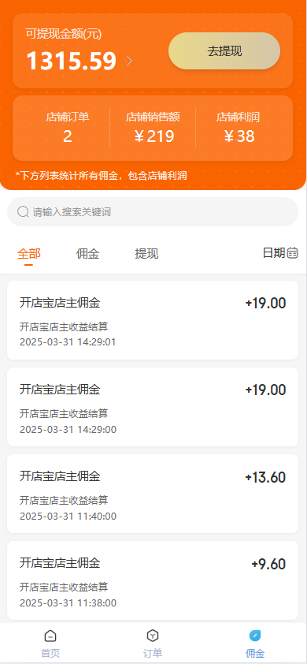Open the orders hexagon icon
The image size is (307, 664).
(x=153, y=636)
